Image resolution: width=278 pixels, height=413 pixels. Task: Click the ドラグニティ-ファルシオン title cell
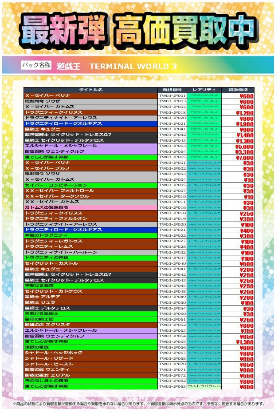91,219
